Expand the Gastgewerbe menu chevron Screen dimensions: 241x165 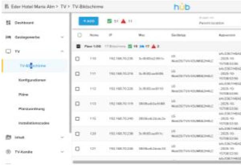[x=62, y=37]
